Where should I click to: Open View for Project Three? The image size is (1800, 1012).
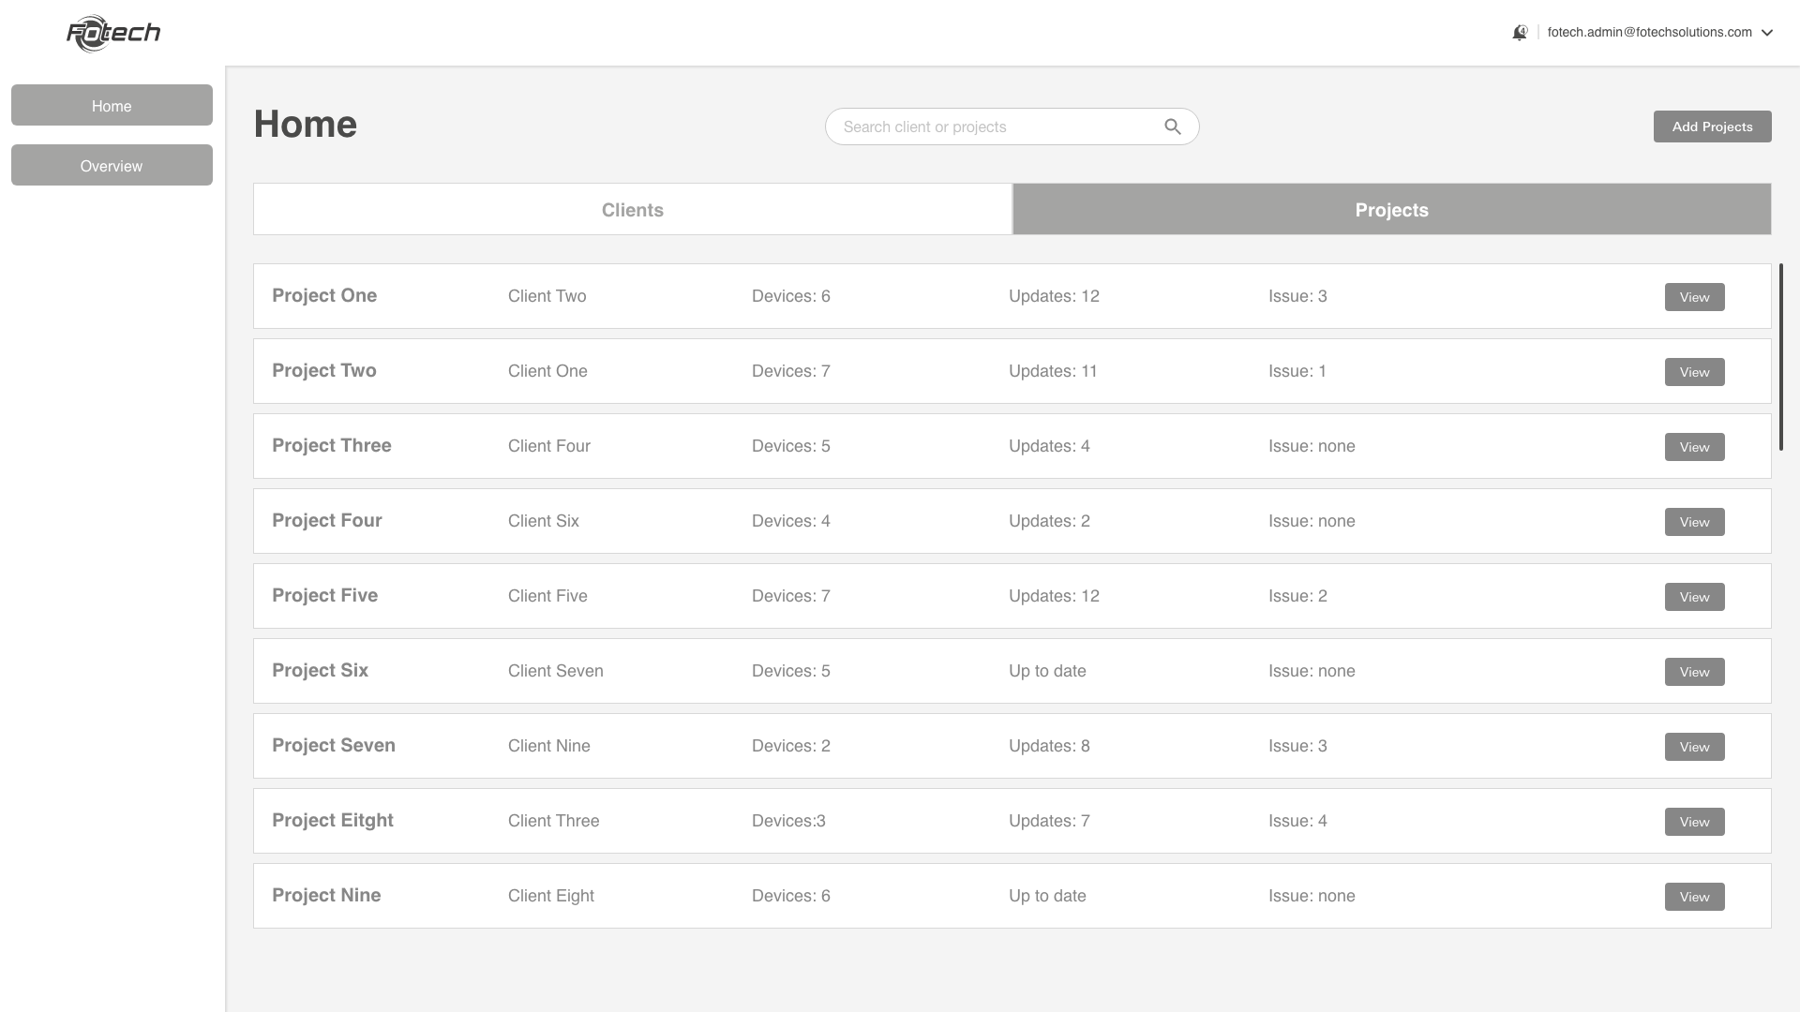pyautogui.click(x=1694, y=447)
